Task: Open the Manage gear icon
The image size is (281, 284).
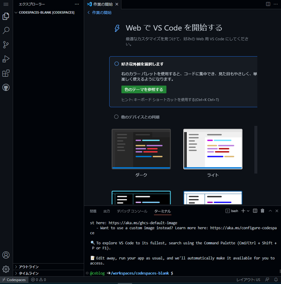Action: click(6, 269)
